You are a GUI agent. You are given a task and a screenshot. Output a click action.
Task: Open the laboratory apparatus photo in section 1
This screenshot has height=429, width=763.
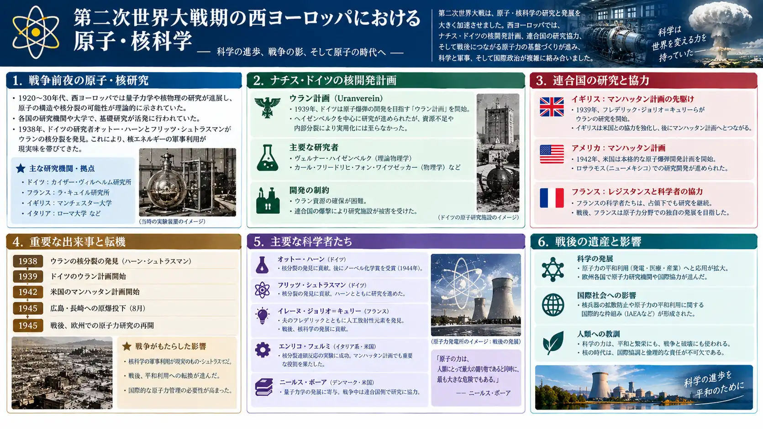(188, 182)
